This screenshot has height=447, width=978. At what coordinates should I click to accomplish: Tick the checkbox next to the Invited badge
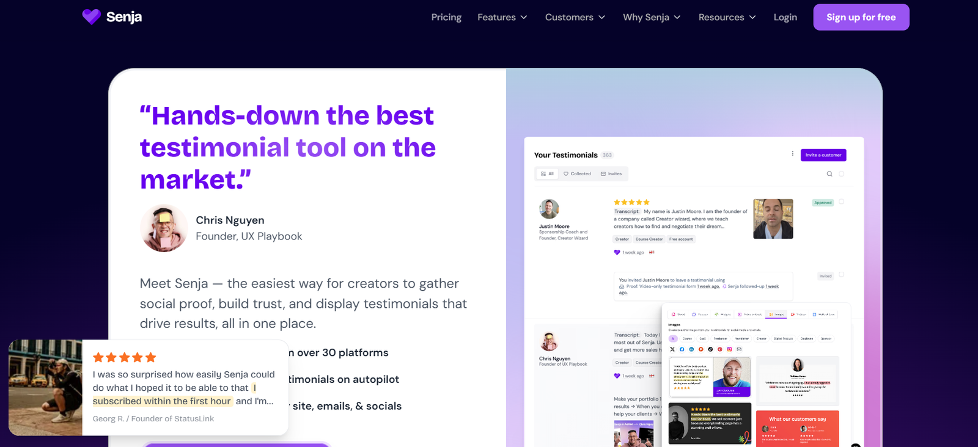point(842,275)
